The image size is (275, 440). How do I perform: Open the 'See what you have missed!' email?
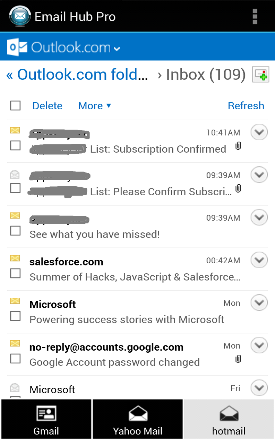pos(94,234)
